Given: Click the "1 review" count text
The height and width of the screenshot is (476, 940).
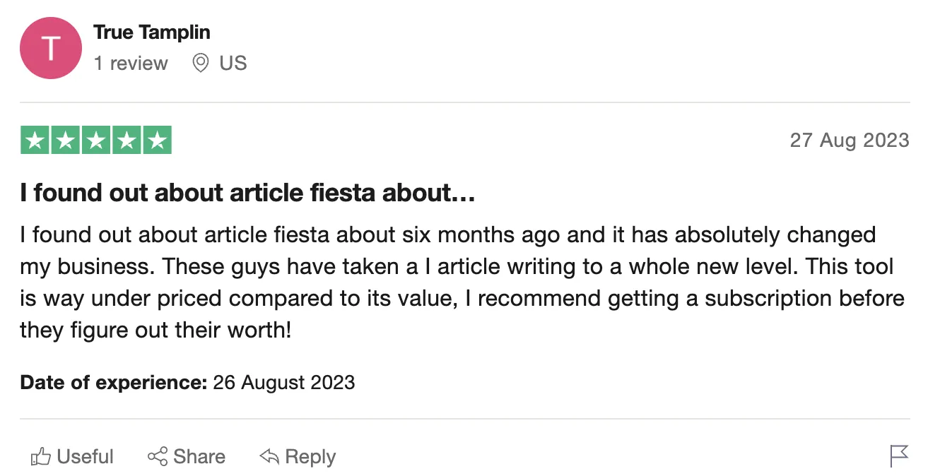Looking at the screenshot, I should coord(131,64).
